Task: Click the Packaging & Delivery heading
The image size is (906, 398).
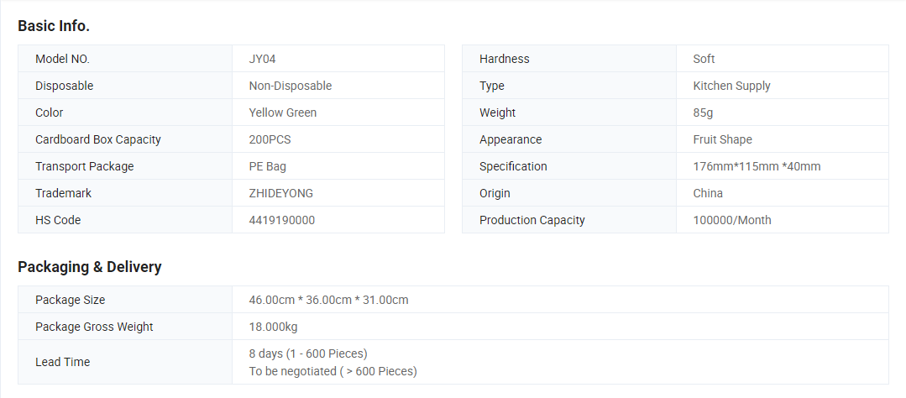Action: click(x=90, y=267)
